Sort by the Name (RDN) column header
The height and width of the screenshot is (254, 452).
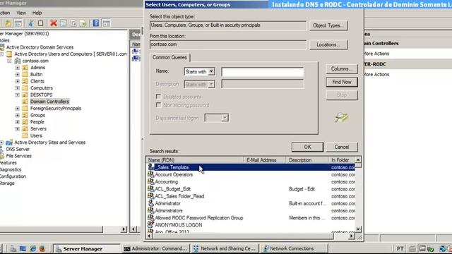tap(195, 160)
